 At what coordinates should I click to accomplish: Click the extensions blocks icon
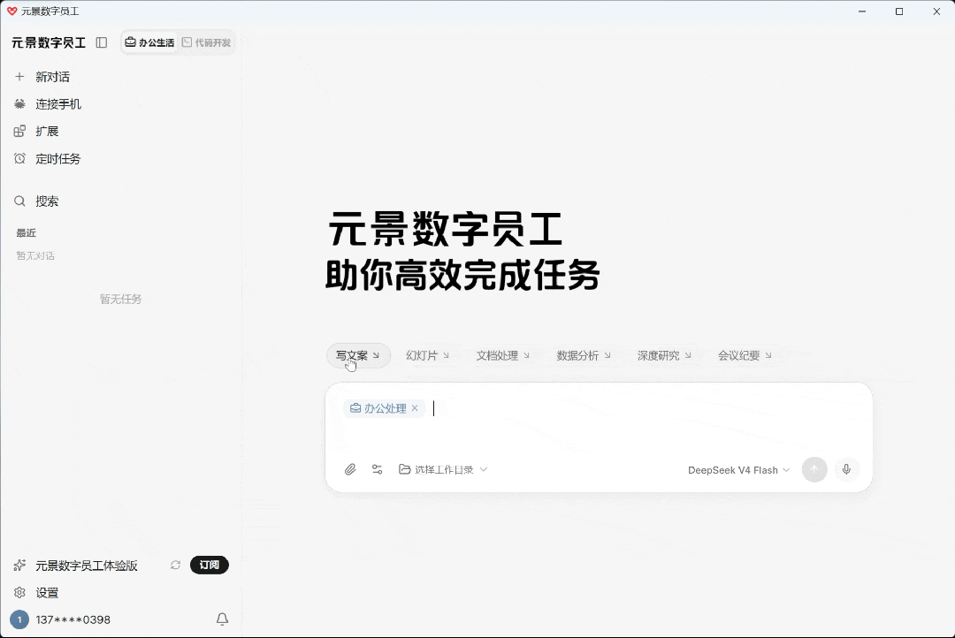19,132
